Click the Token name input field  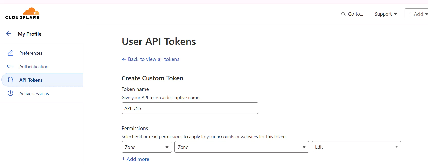point(190,108)
